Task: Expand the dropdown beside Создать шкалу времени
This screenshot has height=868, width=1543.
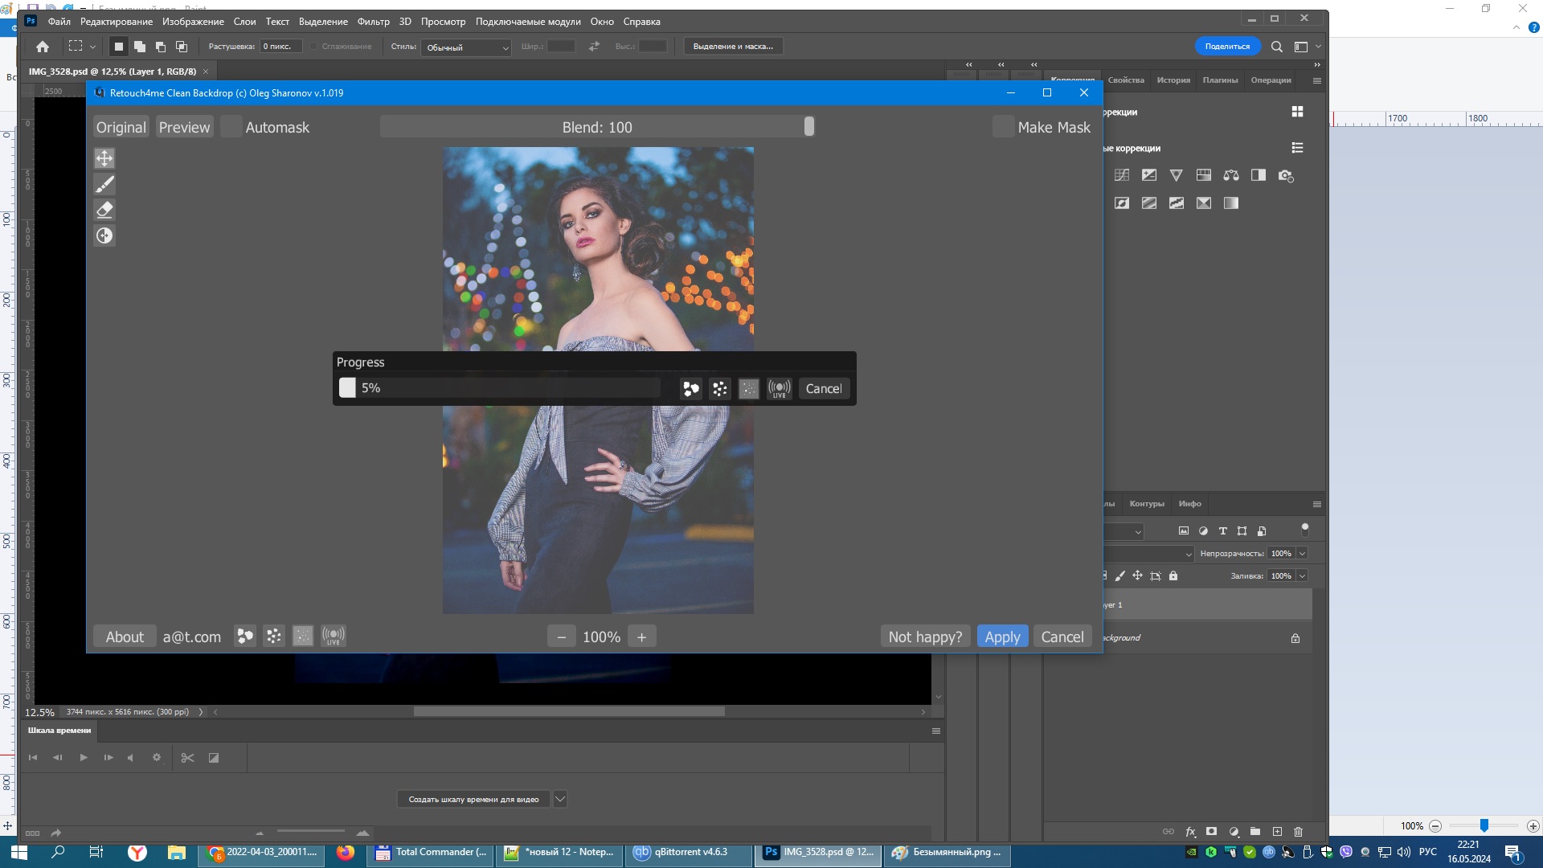Action: point(560,799)
